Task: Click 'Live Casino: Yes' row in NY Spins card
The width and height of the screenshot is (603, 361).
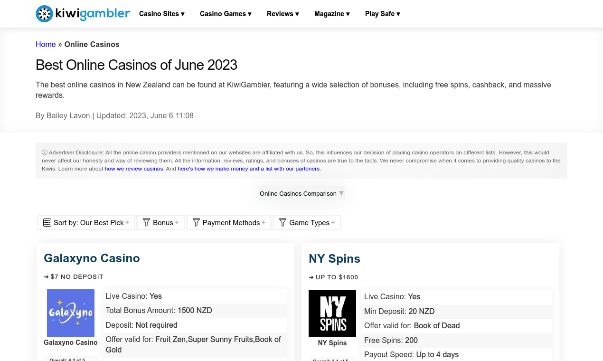Action: 457,297
